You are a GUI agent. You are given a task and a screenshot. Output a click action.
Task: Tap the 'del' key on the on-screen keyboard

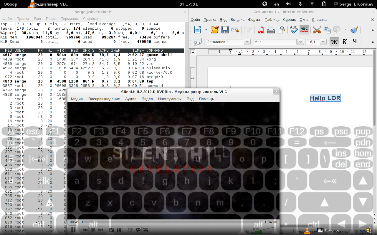pyautogui.click(x=341, y=164)
